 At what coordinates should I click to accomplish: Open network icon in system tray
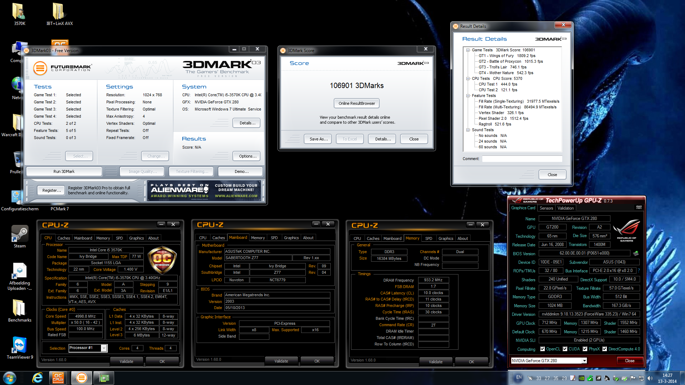[x=641, y=378]
